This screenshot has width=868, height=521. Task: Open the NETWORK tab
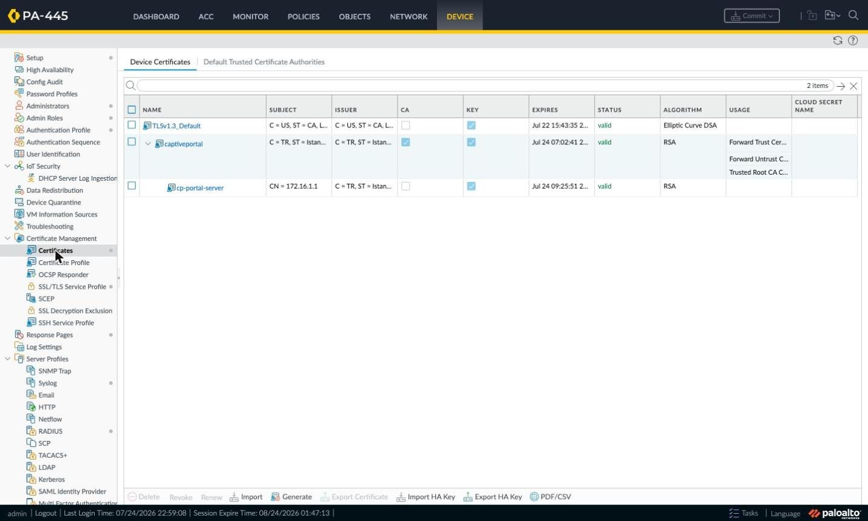[409, 16]
